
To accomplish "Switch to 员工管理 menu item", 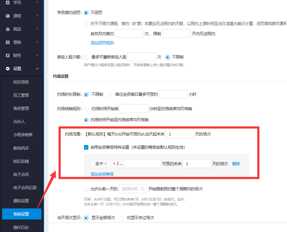I will click(x=22, y=95).
